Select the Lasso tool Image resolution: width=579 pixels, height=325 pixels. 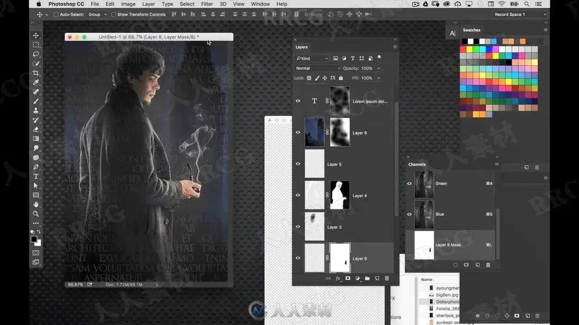tap(36, 54)
